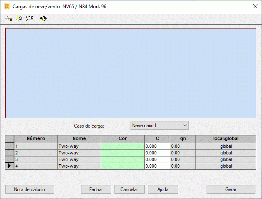
Task: Select row 3 via its row header
Action: [x=10, y=160]
